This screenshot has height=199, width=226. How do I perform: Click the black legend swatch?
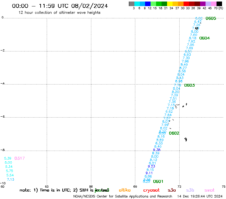219,4
